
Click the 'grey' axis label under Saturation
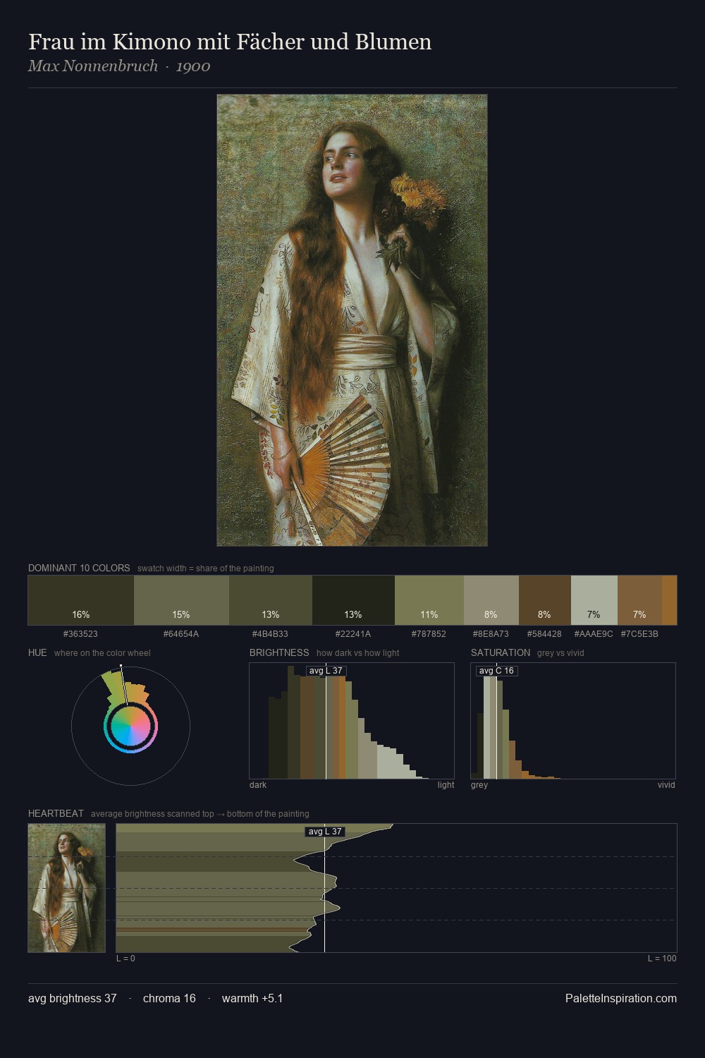479,785
